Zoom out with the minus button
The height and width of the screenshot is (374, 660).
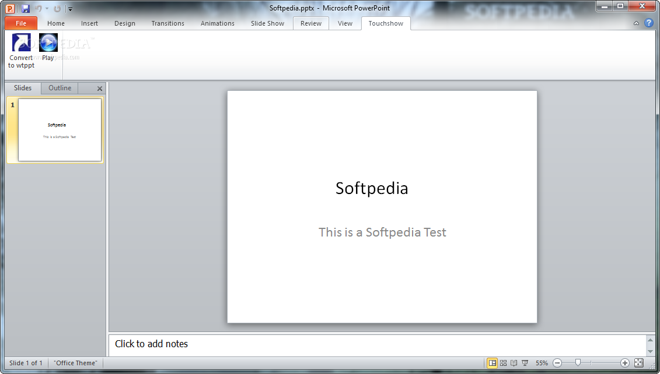[x=557, y=363]
